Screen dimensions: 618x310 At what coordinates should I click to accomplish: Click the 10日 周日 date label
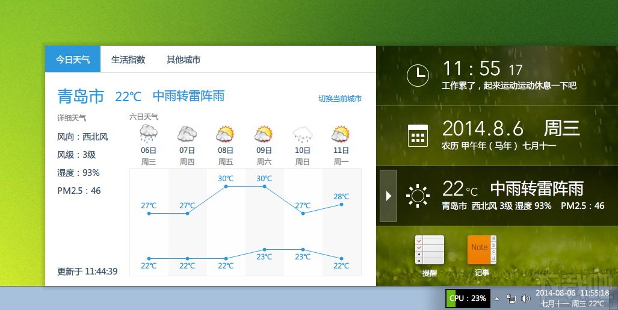coord(302,156)
